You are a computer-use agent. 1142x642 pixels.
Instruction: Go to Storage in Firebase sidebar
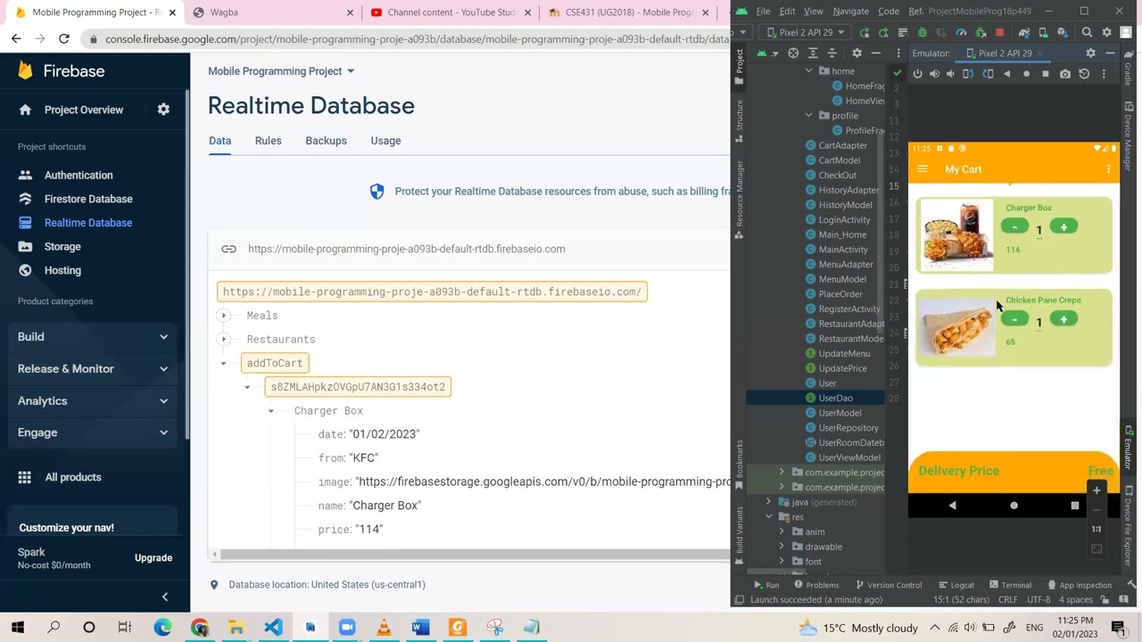(62, 246)
